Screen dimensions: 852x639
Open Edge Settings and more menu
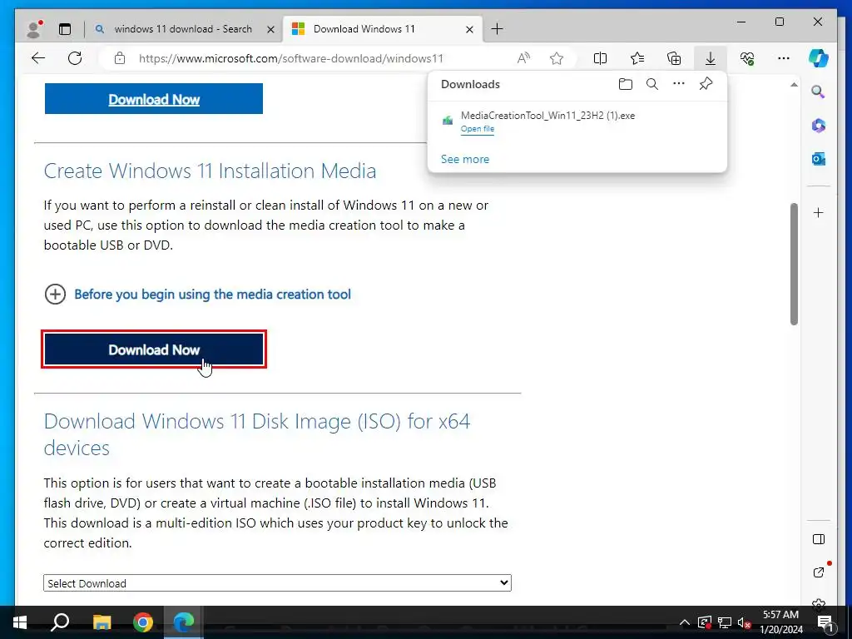pyautogui.click(x=784, y=58)
